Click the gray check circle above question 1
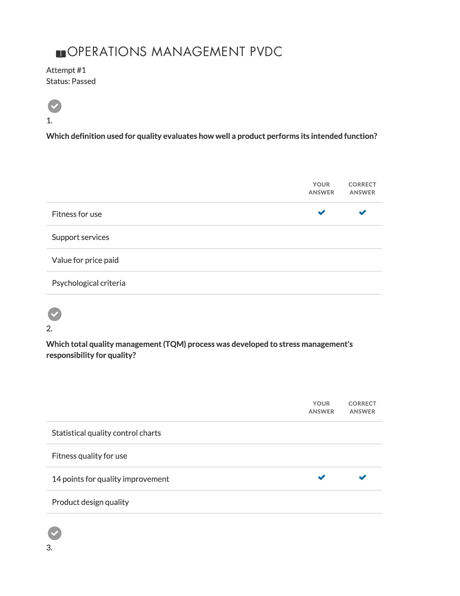The height and width of the screenshot is (596, 460). [54, 106]
